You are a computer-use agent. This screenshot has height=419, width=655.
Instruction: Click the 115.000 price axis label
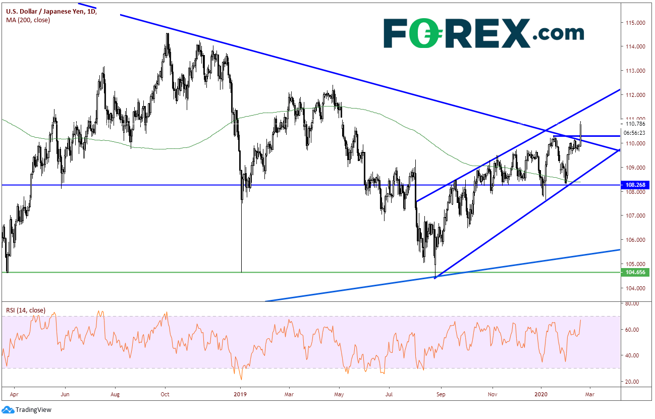636,23
